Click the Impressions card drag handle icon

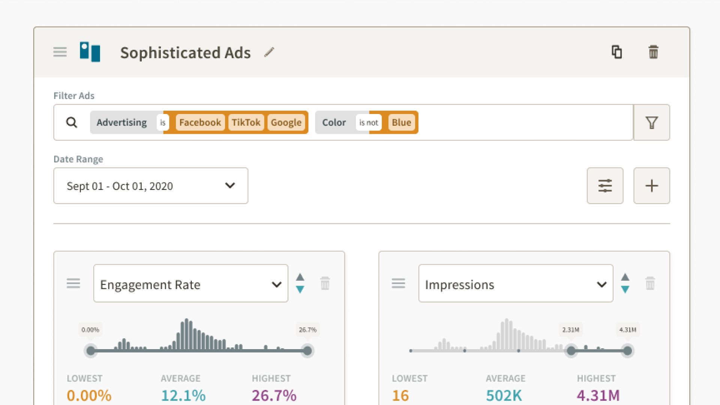click(x=398, y=283)
